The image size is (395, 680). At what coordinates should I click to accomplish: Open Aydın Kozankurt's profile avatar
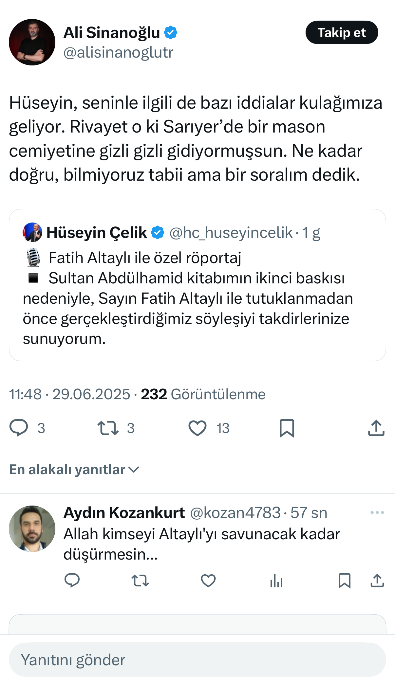point(32,528)
